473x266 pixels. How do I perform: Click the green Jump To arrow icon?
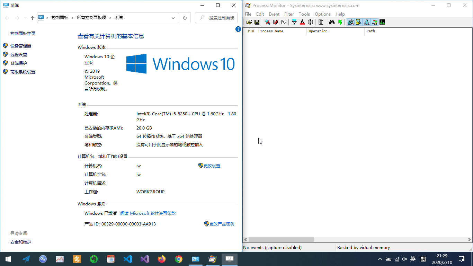[x=340, y=22]
